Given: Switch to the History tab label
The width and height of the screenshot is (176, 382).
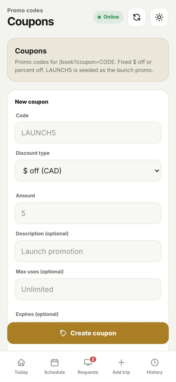Looking at the screenshot, I should click(x=154, y=372).
